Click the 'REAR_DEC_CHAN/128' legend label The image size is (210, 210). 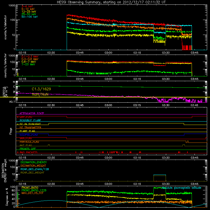35,169
